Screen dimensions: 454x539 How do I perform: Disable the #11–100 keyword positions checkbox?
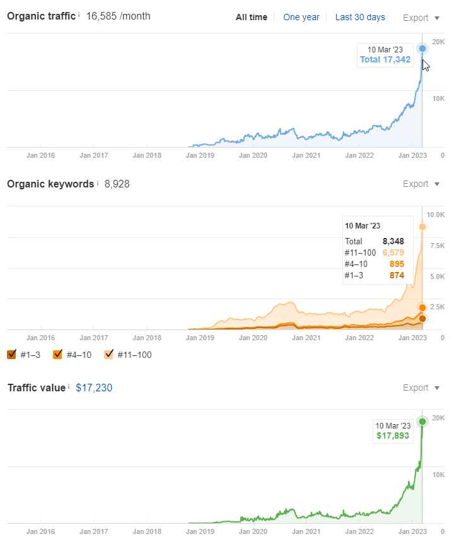click(x=109, y=354)
